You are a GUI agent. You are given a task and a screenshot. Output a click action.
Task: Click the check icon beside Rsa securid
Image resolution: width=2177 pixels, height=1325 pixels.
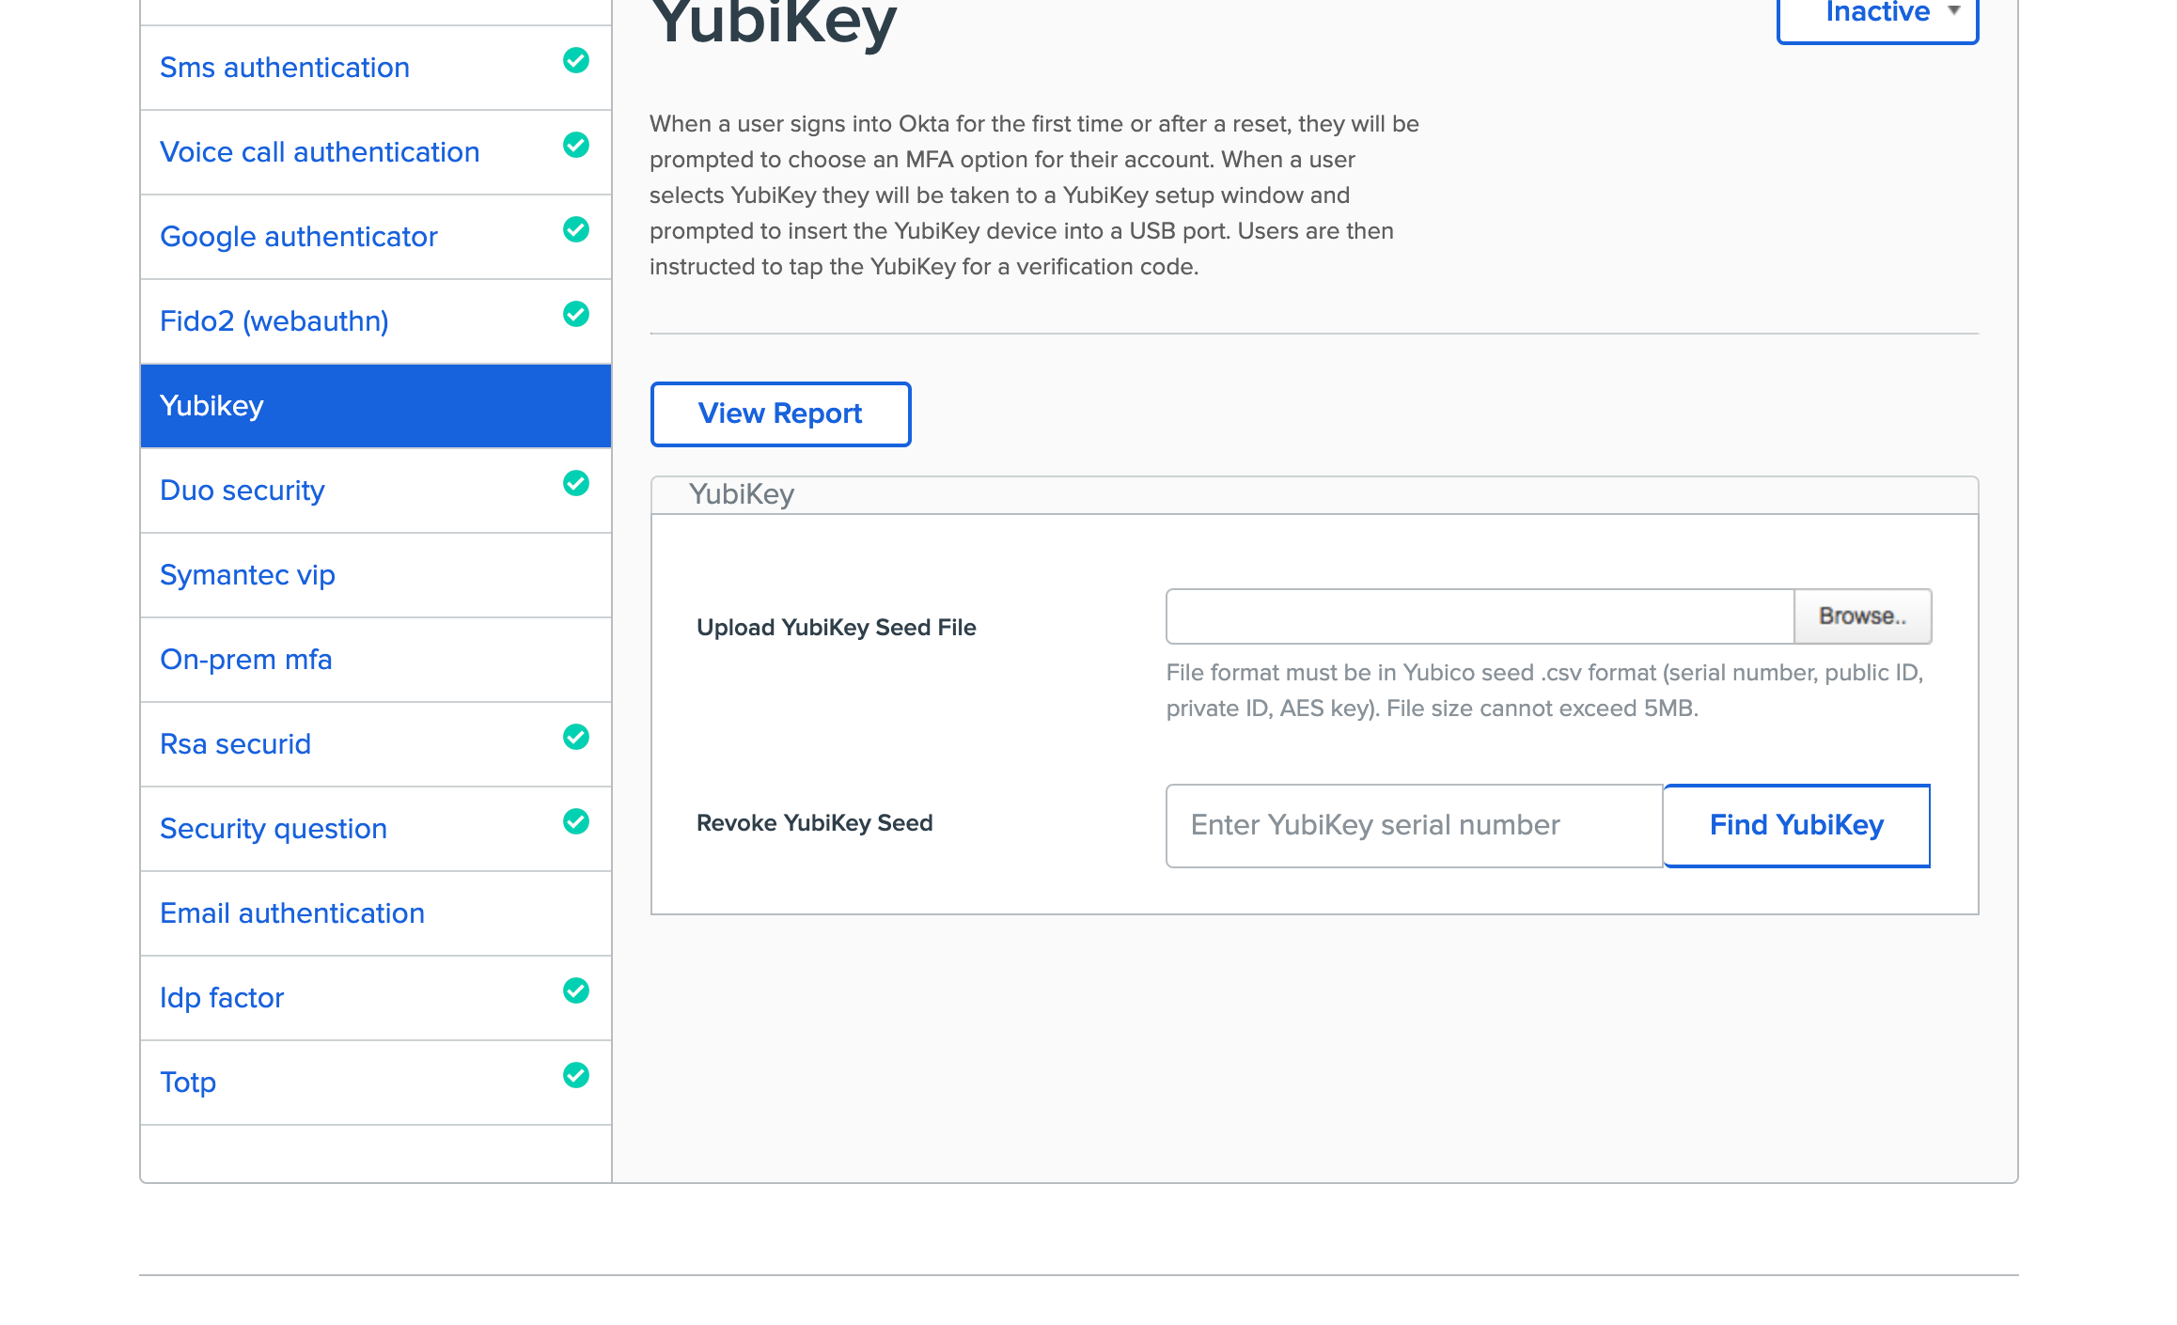click(574, 738)
